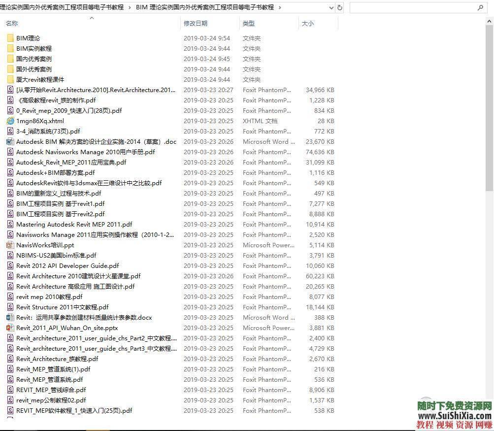Select file Revit Architecture 2010建筑设计火星课堂.pdf
The width and height of the screenshot is (494, 431).
pyautogui.click(x=78, y=276)
